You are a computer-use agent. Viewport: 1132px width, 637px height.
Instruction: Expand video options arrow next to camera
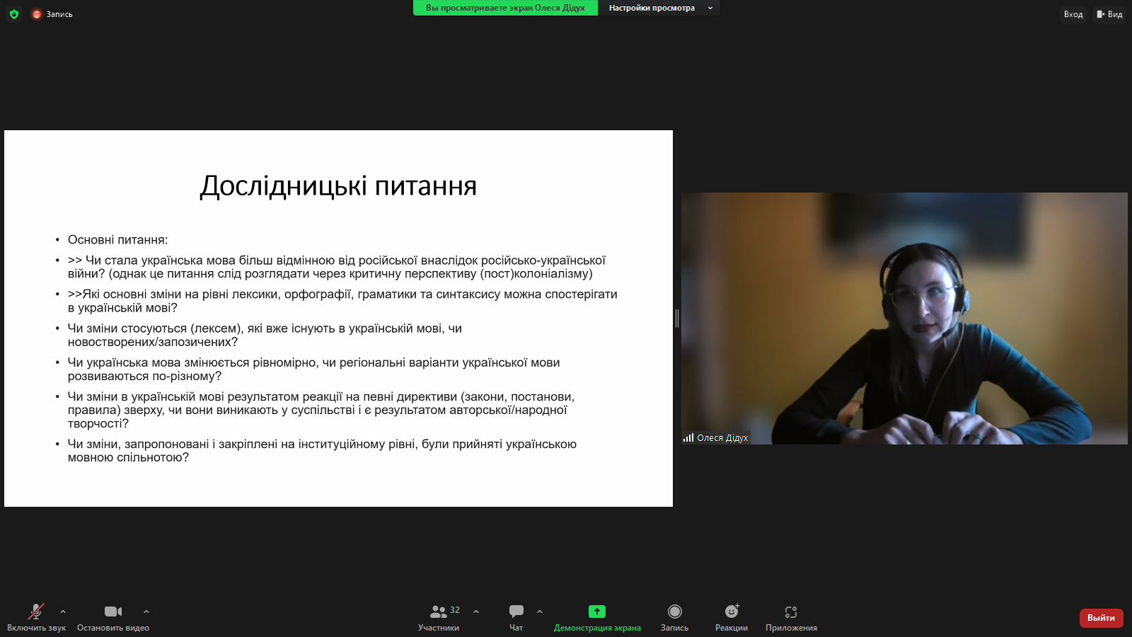click(x=146, y=612)
